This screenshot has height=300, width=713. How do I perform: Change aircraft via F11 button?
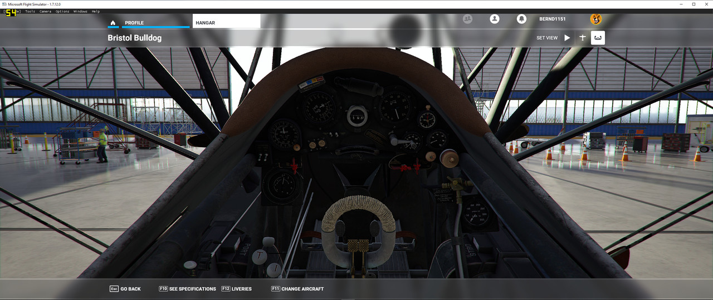(297, 289)
